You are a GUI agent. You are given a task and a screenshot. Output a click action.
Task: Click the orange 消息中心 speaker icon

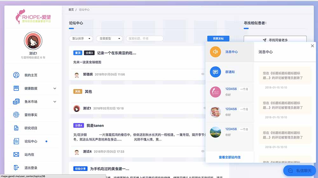pos(215,52)
